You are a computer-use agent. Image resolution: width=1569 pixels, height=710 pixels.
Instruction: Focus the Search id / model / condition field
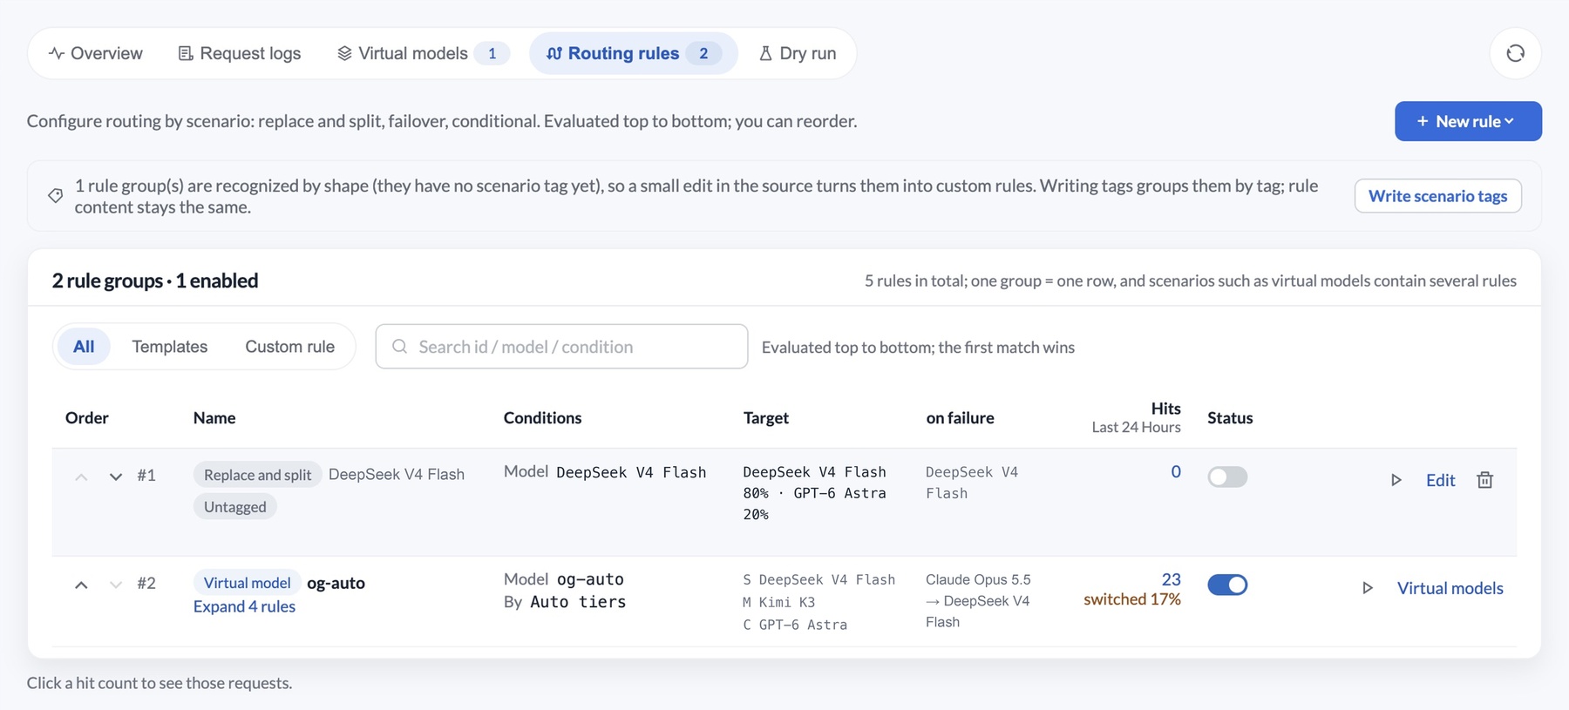[x=561, y=347]
